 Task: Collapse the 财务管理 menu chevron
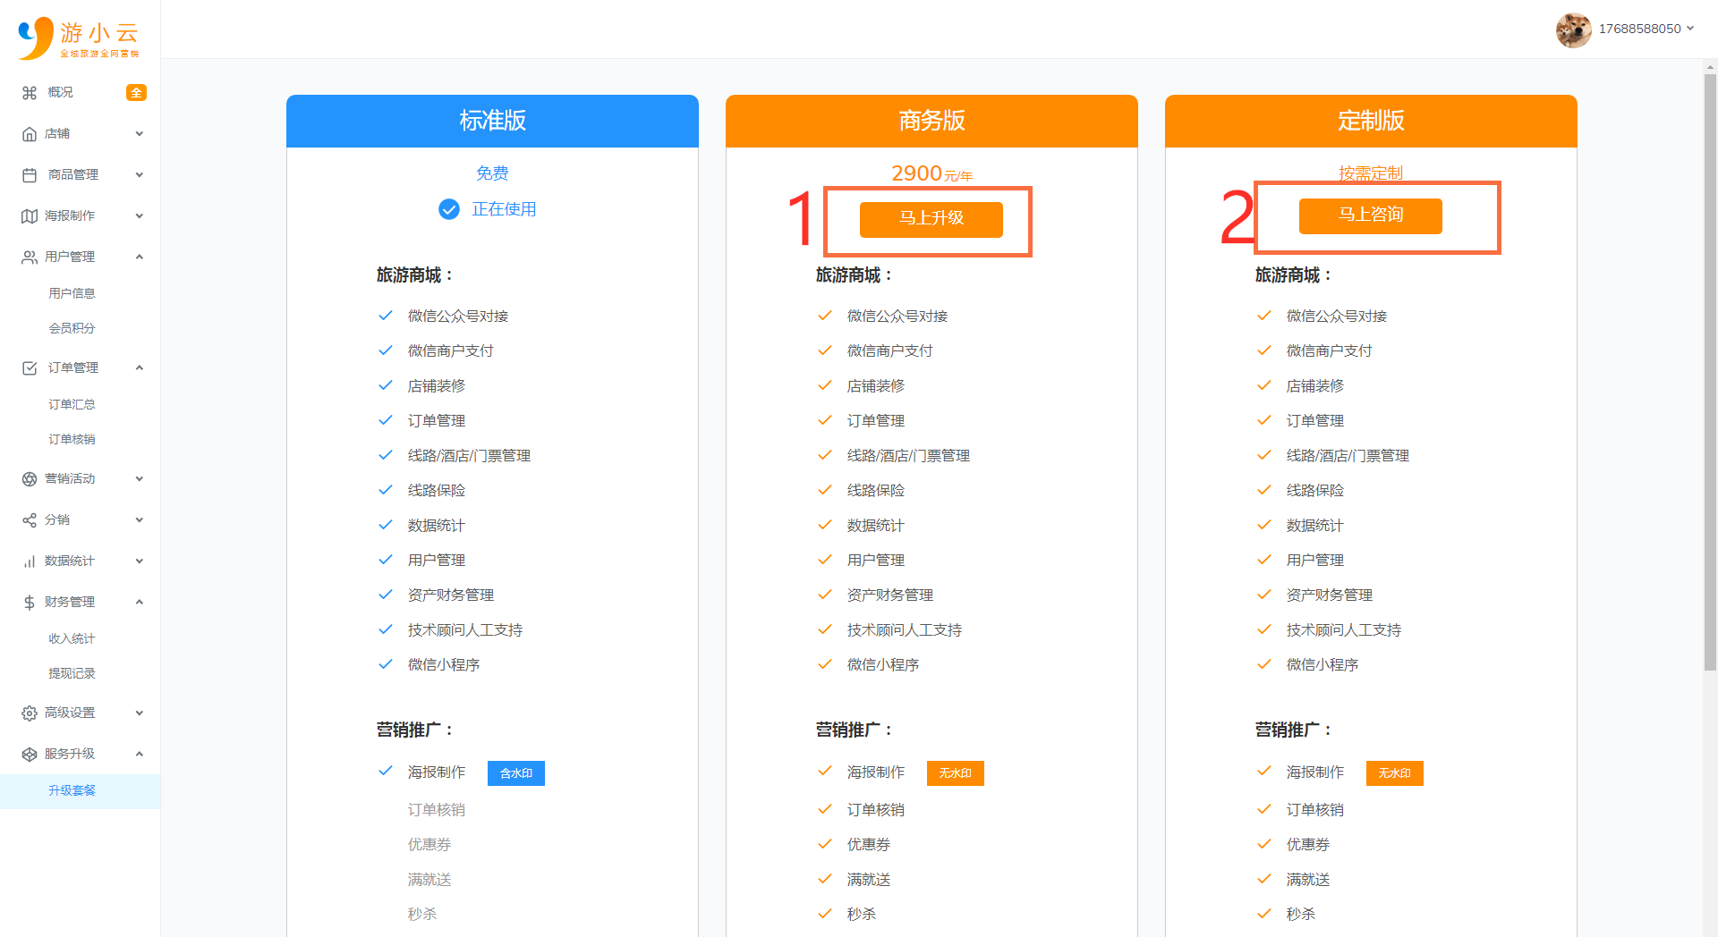click(x=140, y=603)
